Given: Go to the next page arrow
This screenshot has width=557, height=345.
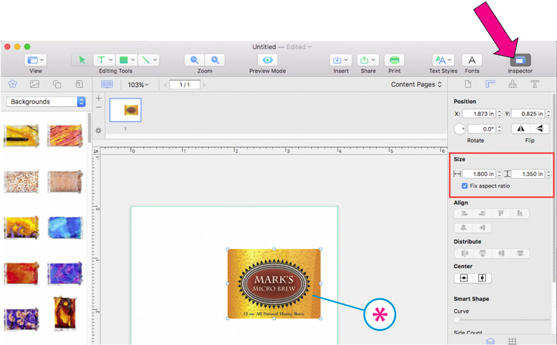Looking at the screenshot, I should [204, 85].
